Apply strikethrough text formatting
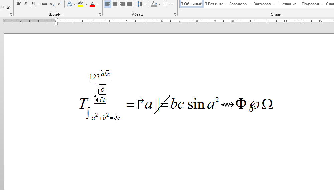Screen dimensions: 334x190 (45, 4)
